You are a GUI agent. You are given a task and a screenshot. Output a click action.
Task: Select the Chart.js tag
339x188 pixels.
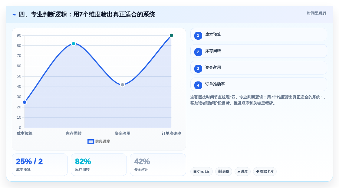[x=202, y=172]
